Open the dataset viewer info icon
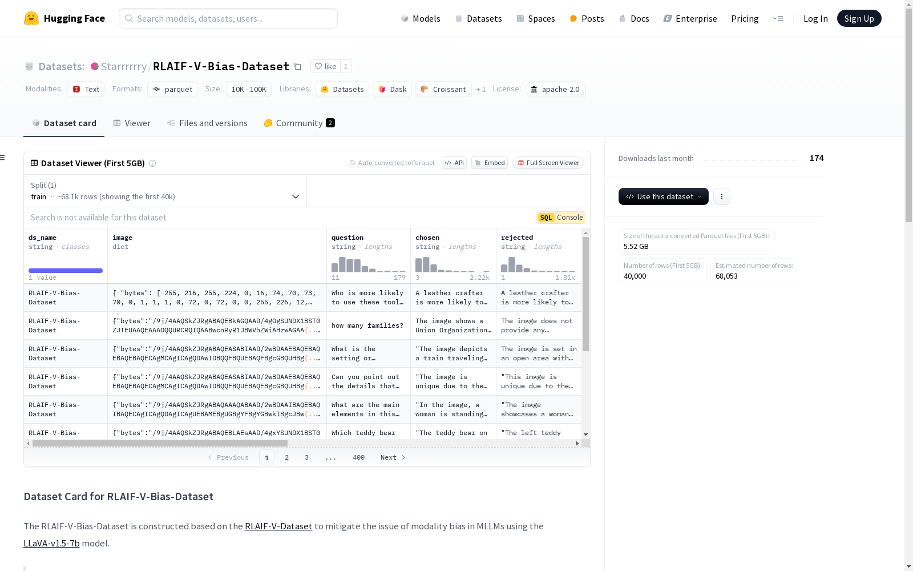 (152, 163)
